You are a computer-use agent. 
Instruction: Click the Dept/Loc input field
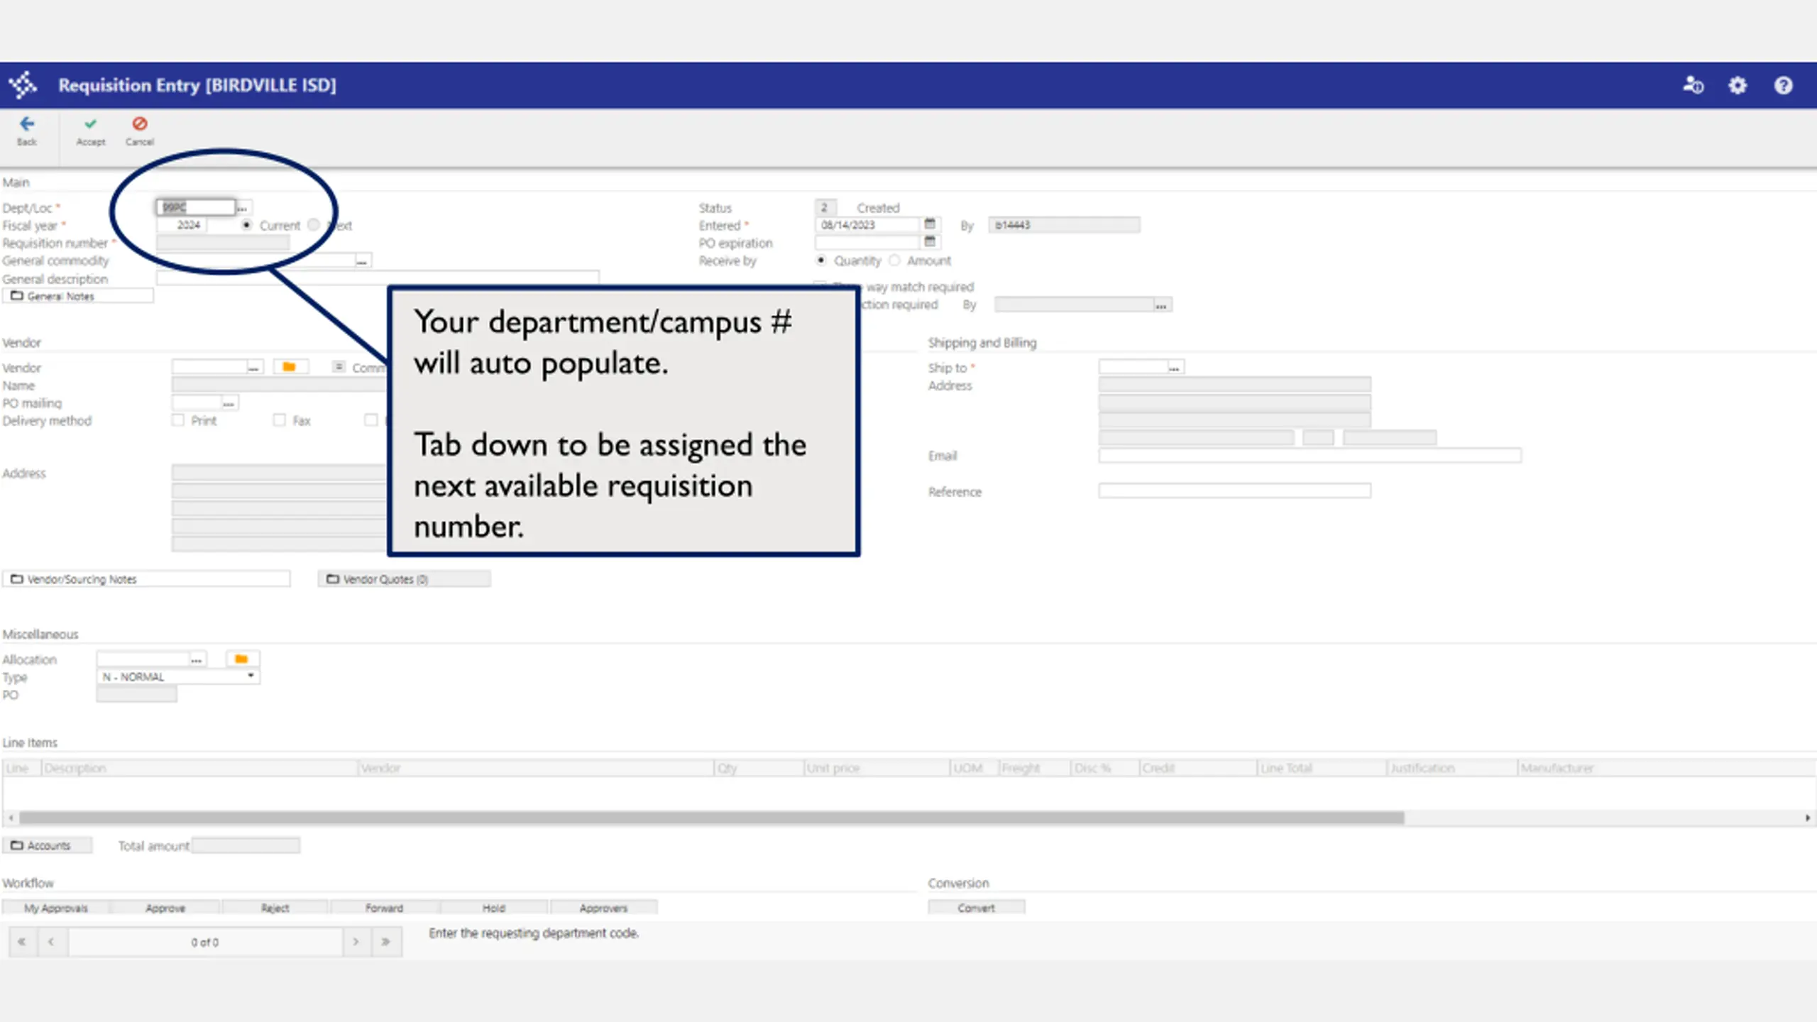[x=196, y=207]
